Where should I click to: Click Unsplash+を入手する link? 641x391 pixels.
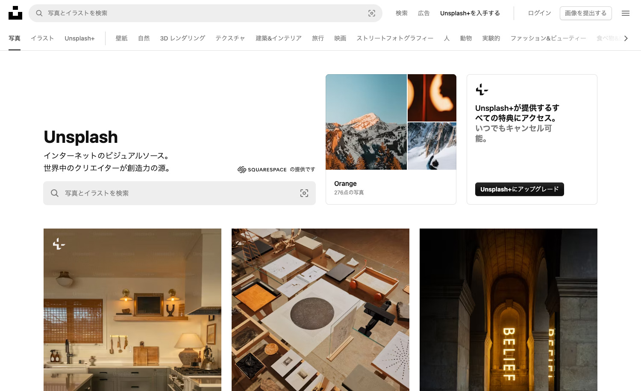coord(470,13)
